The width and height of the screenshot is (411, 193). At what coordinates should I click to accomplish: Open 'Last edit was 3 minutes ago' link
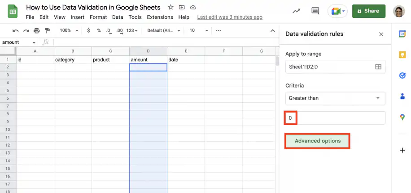[230, 17]
